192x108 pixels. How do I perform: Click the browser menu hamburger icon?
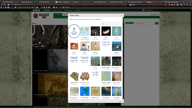pyautogui.click(x=190, y=5)
